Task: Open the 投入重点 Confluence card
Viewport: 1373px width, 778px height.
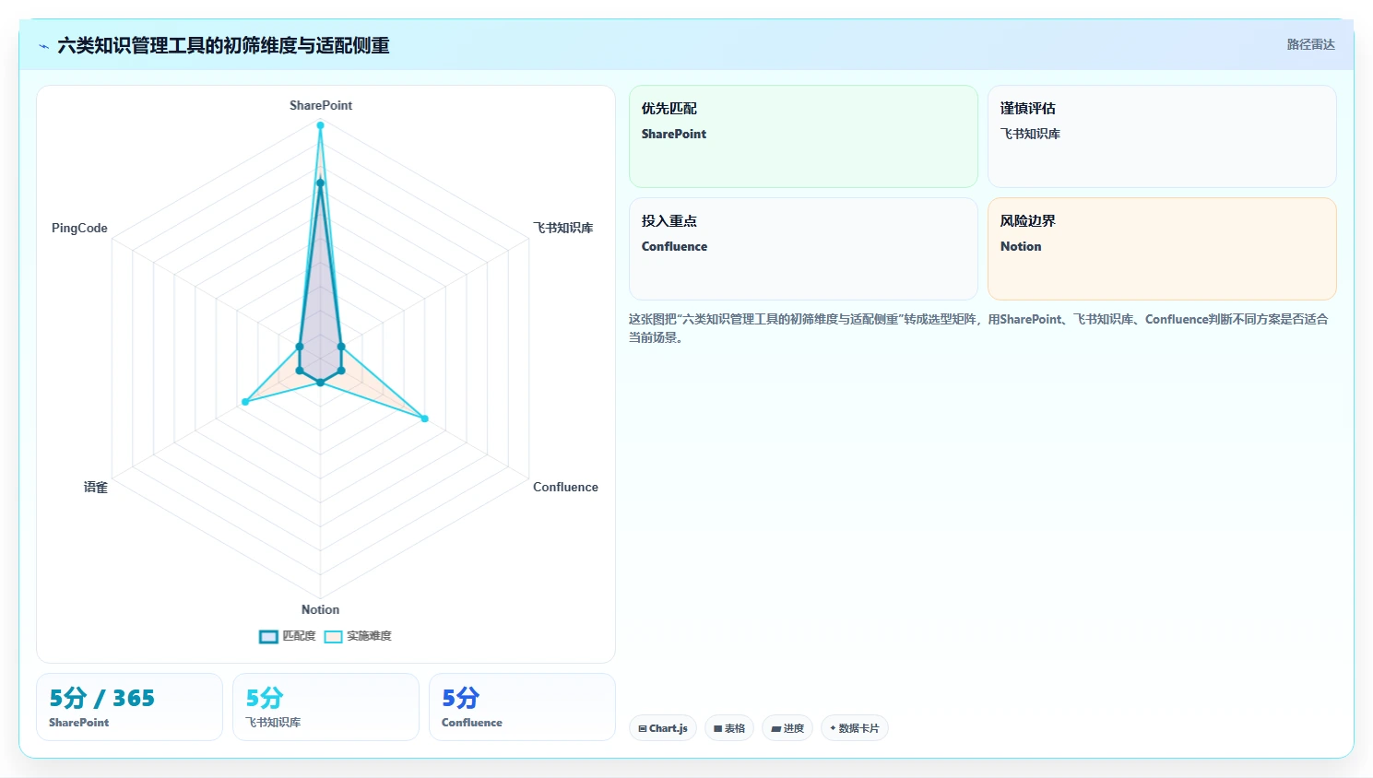Action: (x=803, y=249)
